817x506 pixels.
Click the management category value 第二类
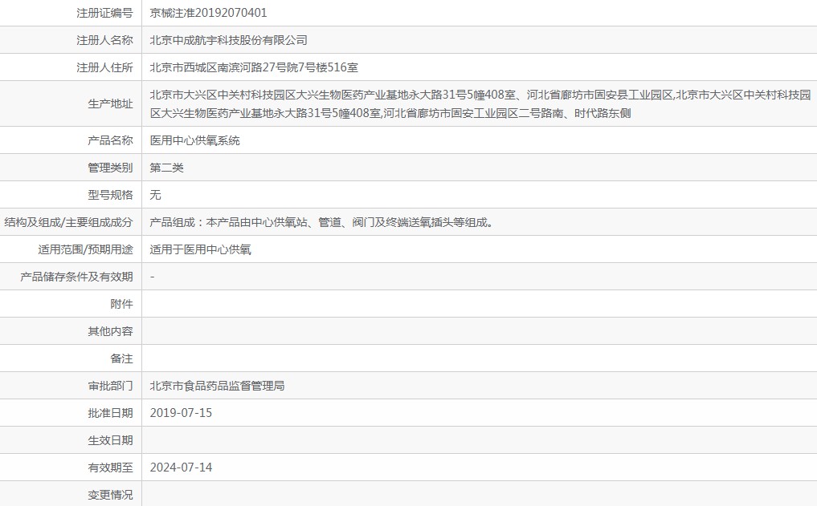[x=167, y=168]
